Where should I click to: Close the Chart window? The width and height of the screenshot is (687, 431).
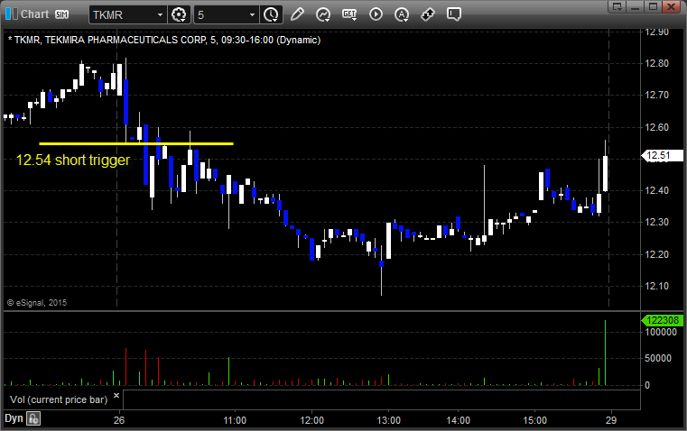pos(671,6)
